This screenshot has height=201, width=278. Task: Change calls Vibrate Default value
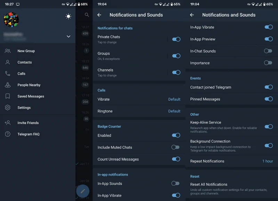coord(174,99)
